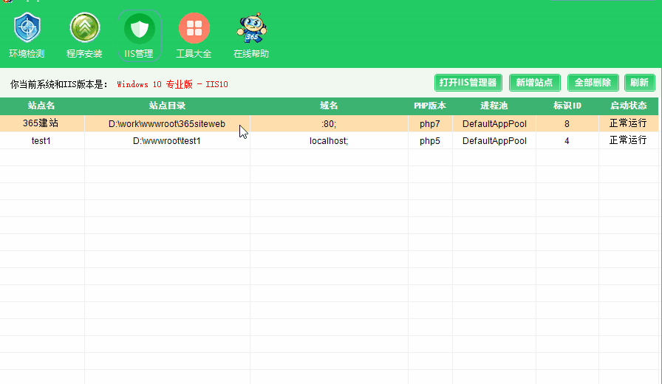Click the 站点目录 column header
The height and width of the screenshot is (384, 662).
[x=167, y=106]
